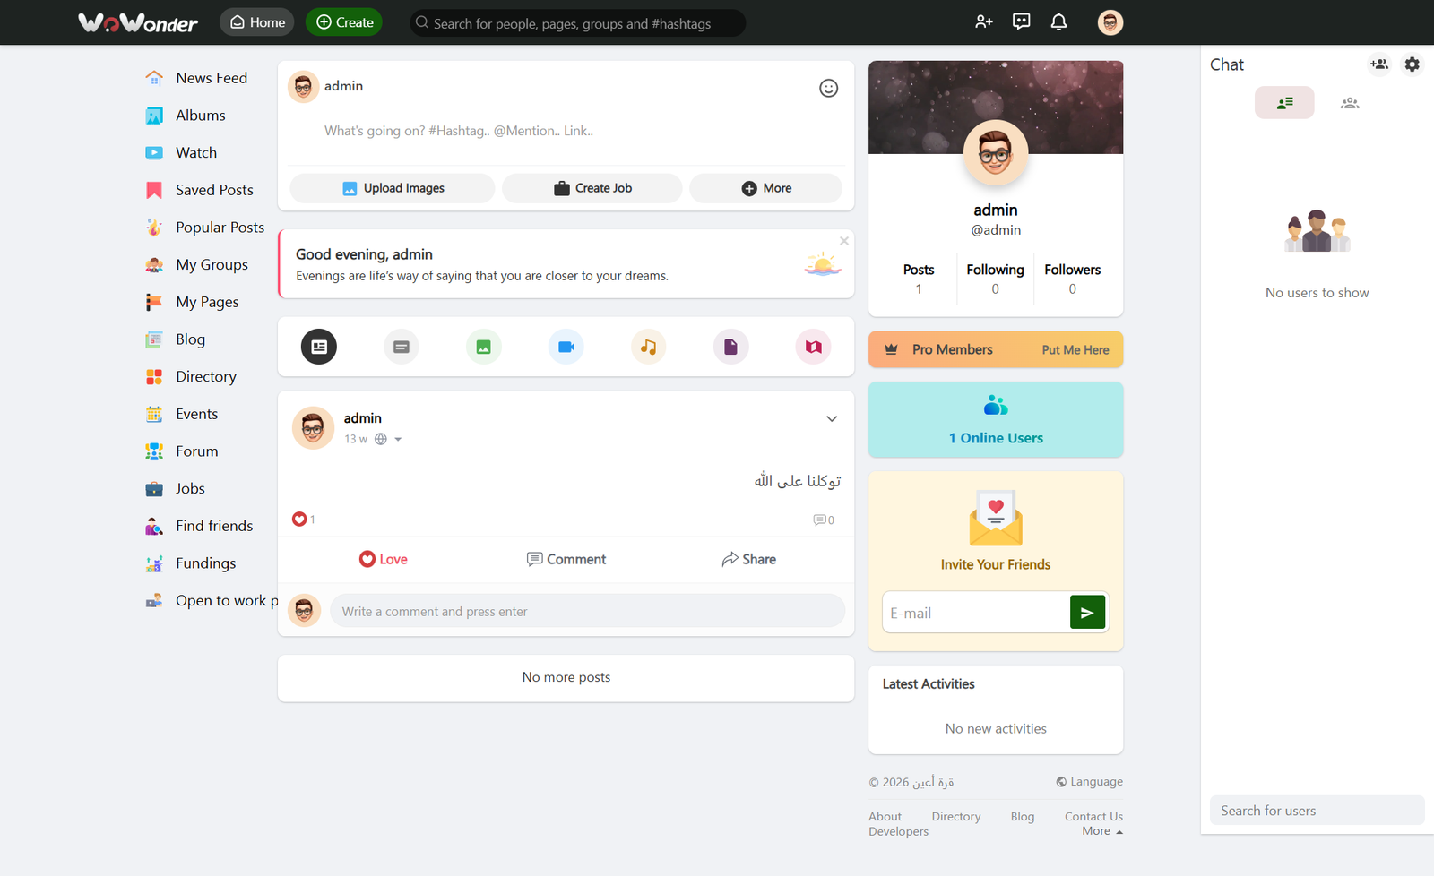Focus the search people and pages field

tap(577, 23)
